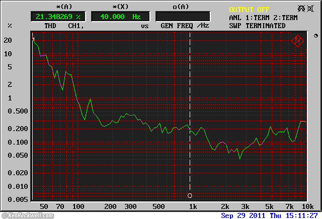322x219 pixels.
Task: Click the X-axis label 300
Action: (x=130, y=206)
